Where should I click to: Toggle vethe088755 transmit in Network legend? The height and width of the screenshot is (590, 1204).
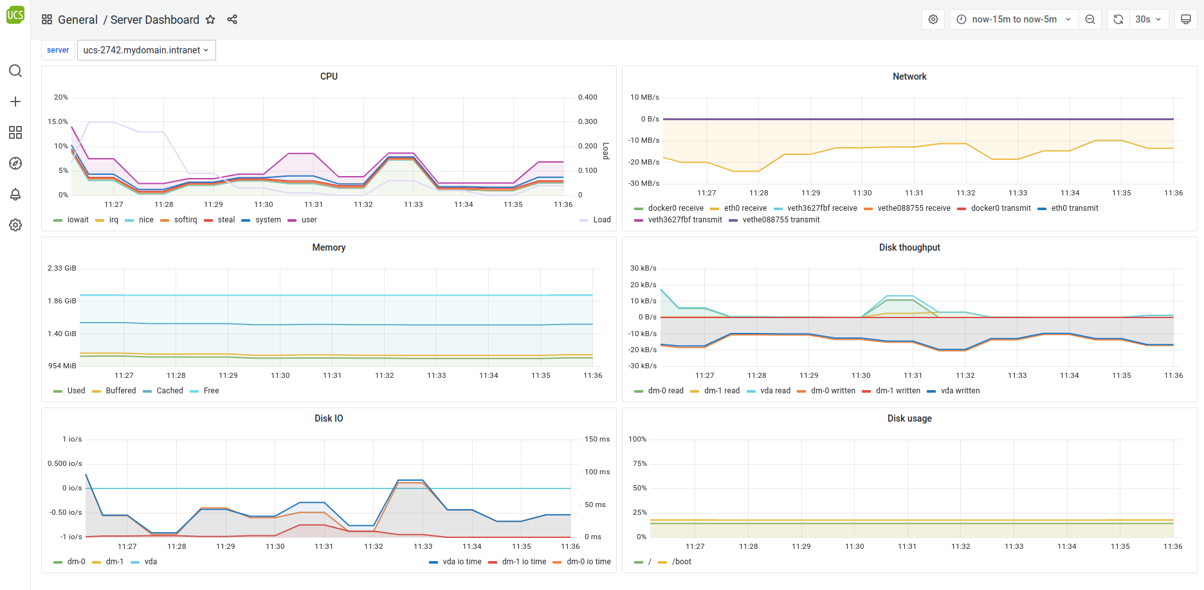(781, 220)
